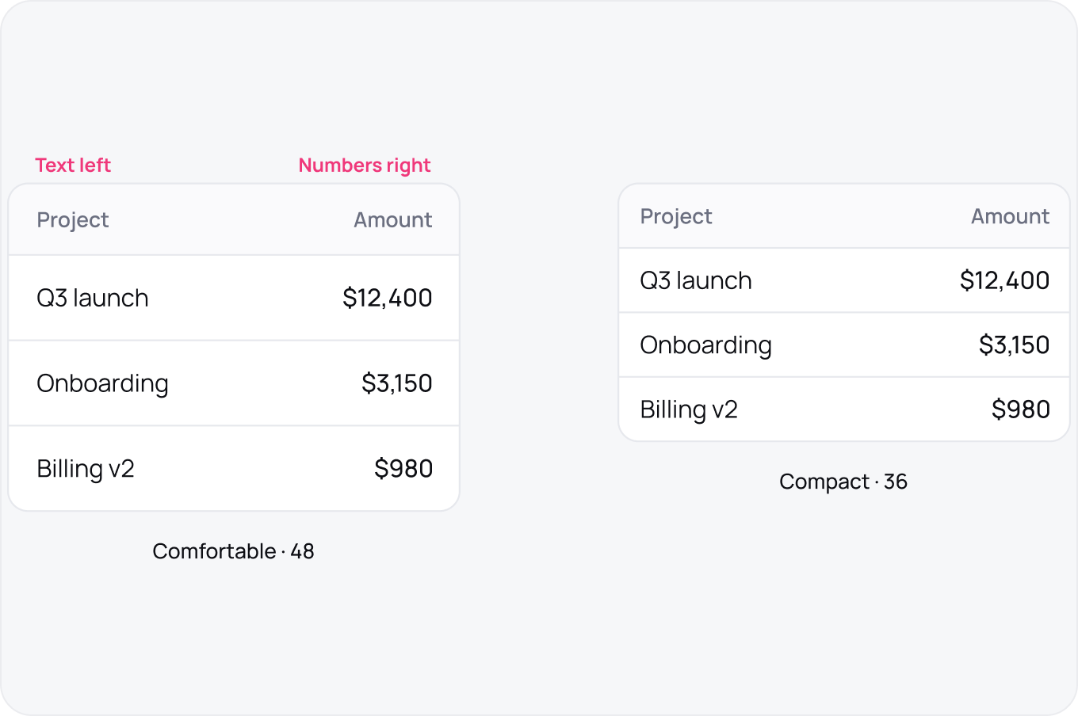Select Onboarding row in compact table
This screenshot has width=1078, height=716.
844,345
